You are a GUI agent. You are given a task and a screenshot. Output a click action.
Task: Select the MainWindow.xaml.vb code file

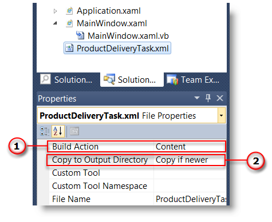(x=128, y=36)
